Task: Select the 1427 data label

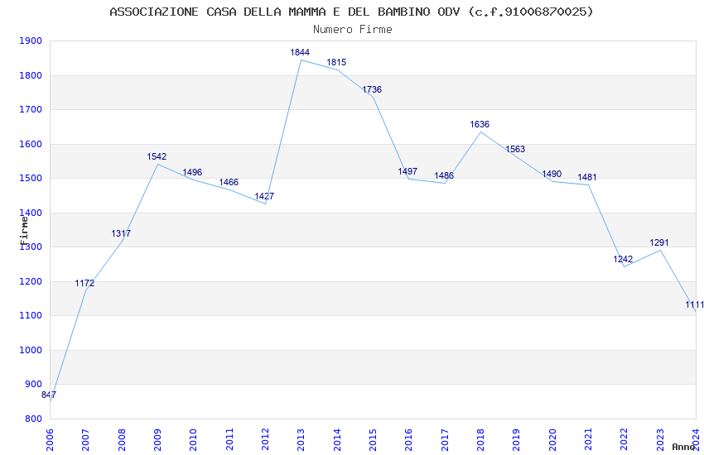Action: tap(264, 196)
